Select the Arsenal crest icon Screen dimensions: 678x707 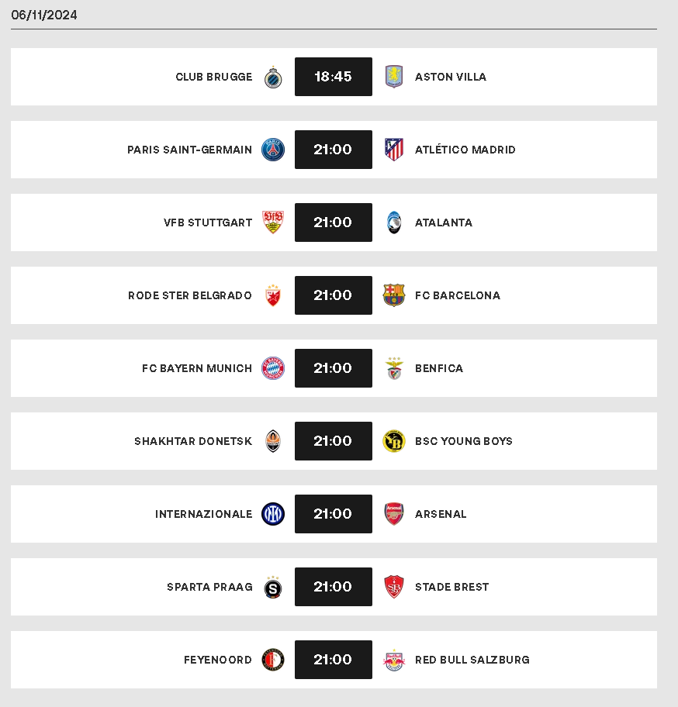pyautogui.click(x=394, y=514)
